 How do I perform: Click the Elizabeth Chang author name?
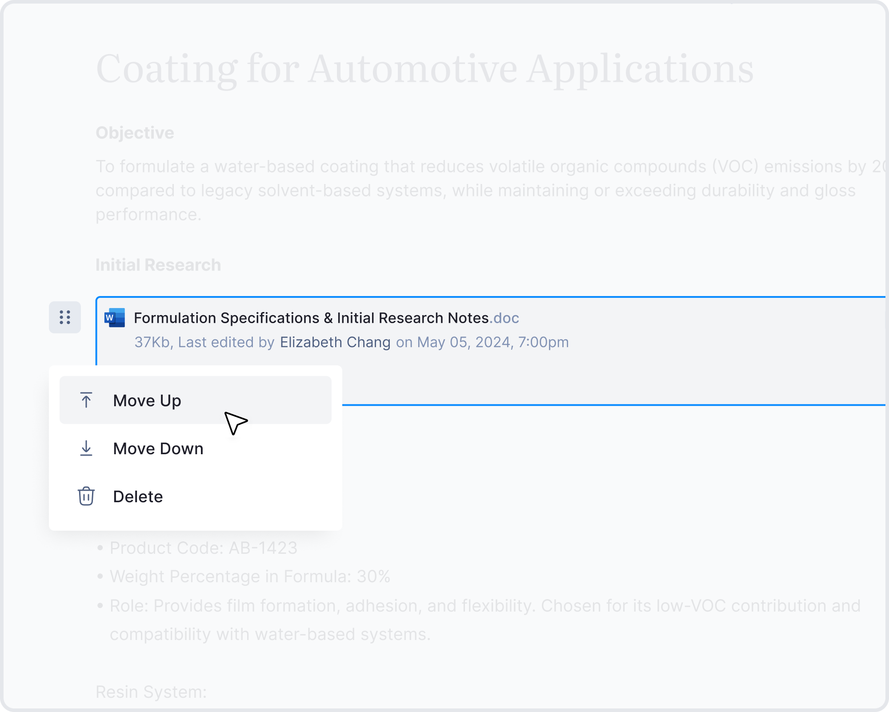pos(335,342)
